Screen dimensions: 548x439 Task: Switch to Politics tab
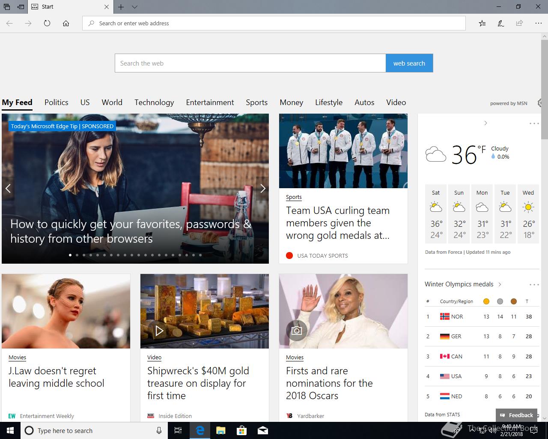57,102
